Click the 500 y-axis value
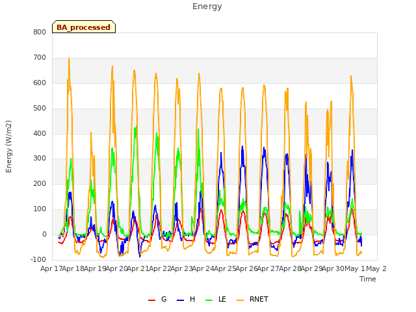Screen dimensions: 416x312 tap(40, 109)
